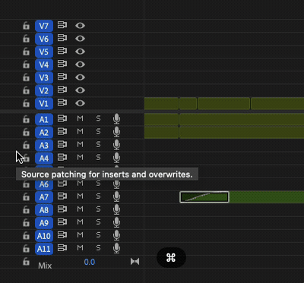
Task: Enable voice-over record on track A7
Action: pyautogui.click(x=116, y=197)
